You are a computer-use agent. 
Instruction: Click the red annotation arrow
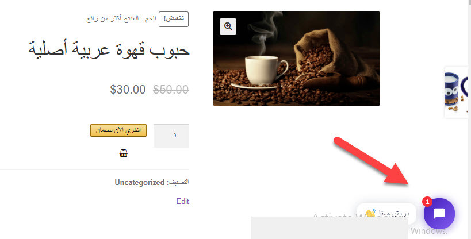pyautogui.click(x=372, y=161)
